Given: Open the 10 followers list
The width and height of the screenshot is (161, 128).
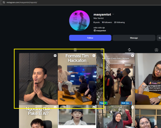Looking at the screenshot, I should point(107,22).
